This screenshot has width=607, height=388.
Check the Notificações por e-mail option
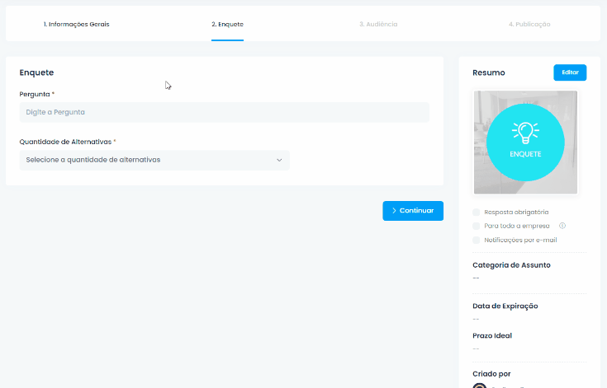pyautogui.click(x=477, y=241)
